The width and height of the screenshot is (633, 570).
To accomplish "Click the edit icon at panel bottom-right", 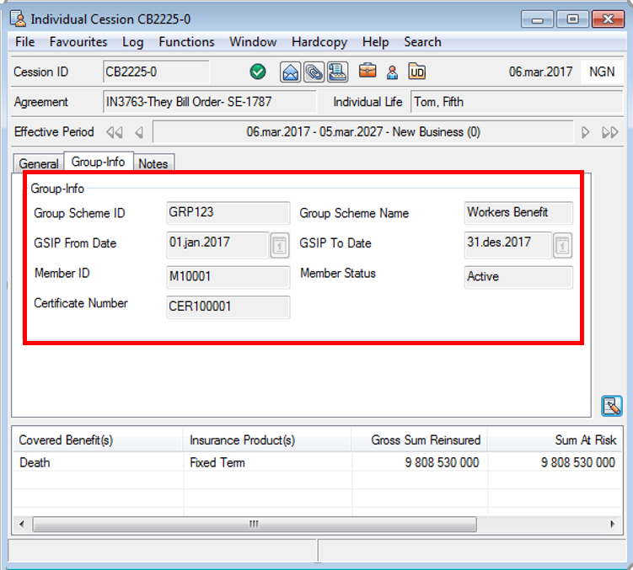I will point(611,407).
